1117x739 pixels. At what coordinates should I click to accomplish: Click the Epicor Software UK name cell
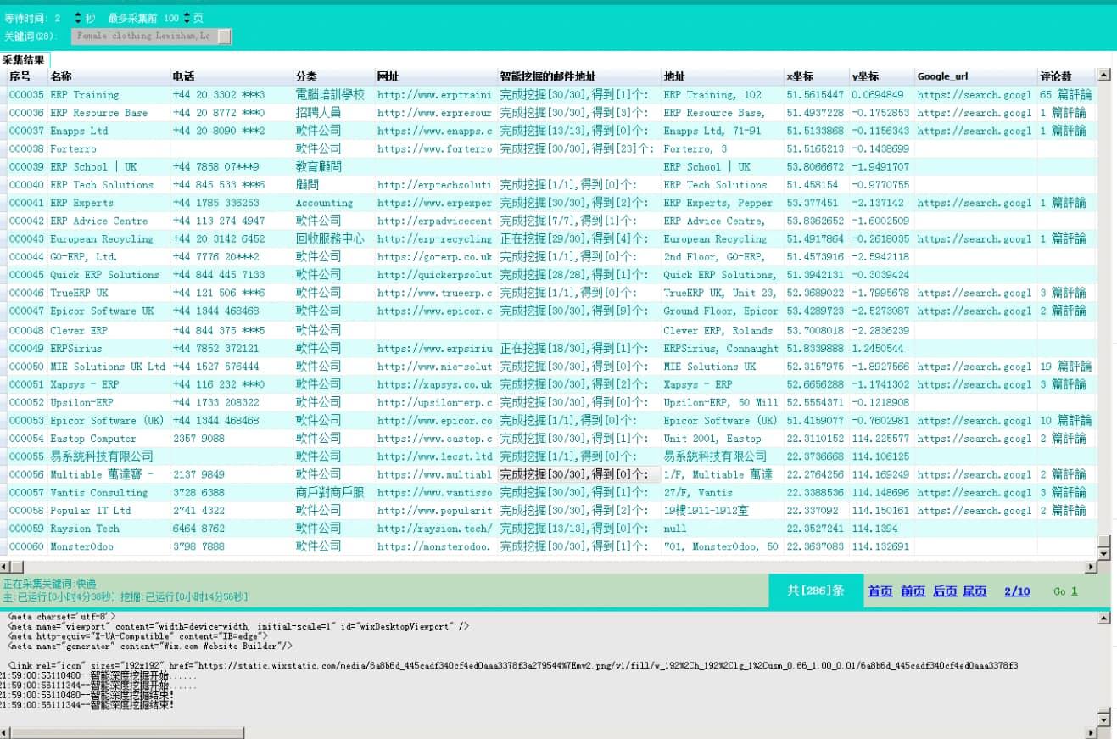click(109, 311)
